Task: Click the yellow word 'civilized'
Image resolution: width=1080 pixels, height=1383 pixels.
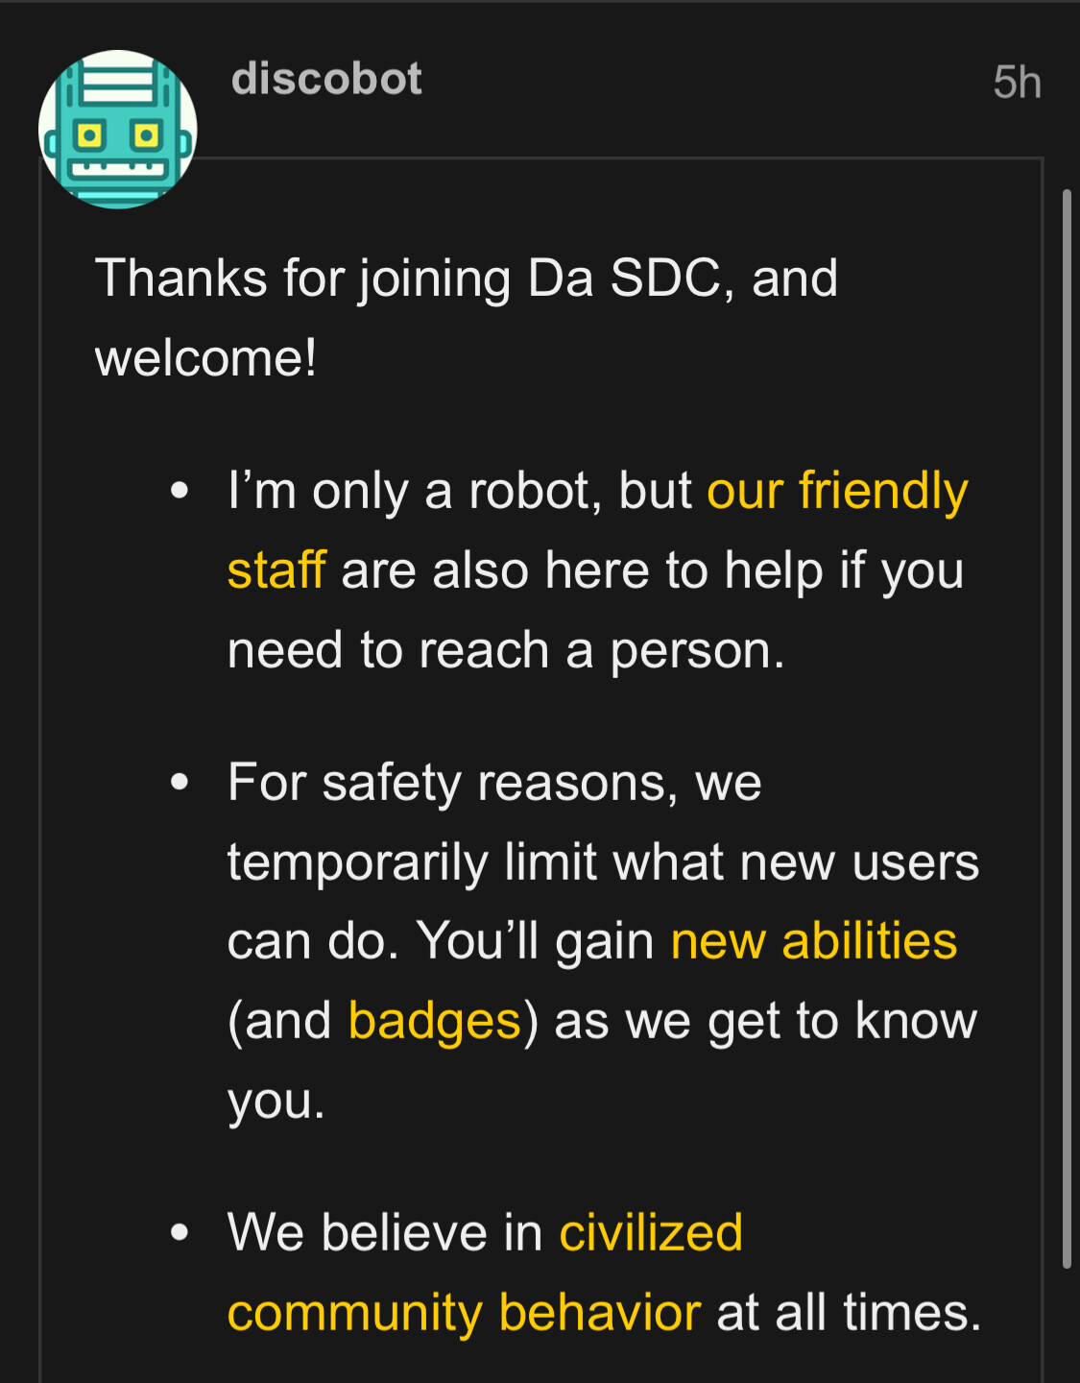Action: coord(651,1232)
